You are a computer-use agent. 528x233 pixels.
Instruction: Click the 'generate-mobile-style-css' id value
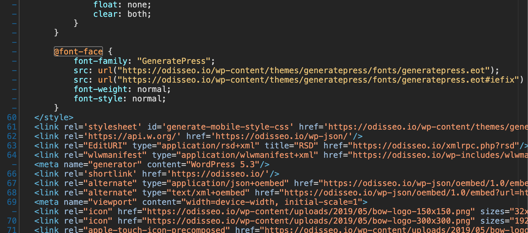[228, 127]
